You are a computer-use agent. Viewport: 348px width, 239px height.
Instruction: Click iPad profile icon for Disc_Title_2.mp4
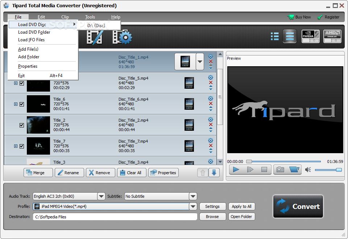click(189, 125)
